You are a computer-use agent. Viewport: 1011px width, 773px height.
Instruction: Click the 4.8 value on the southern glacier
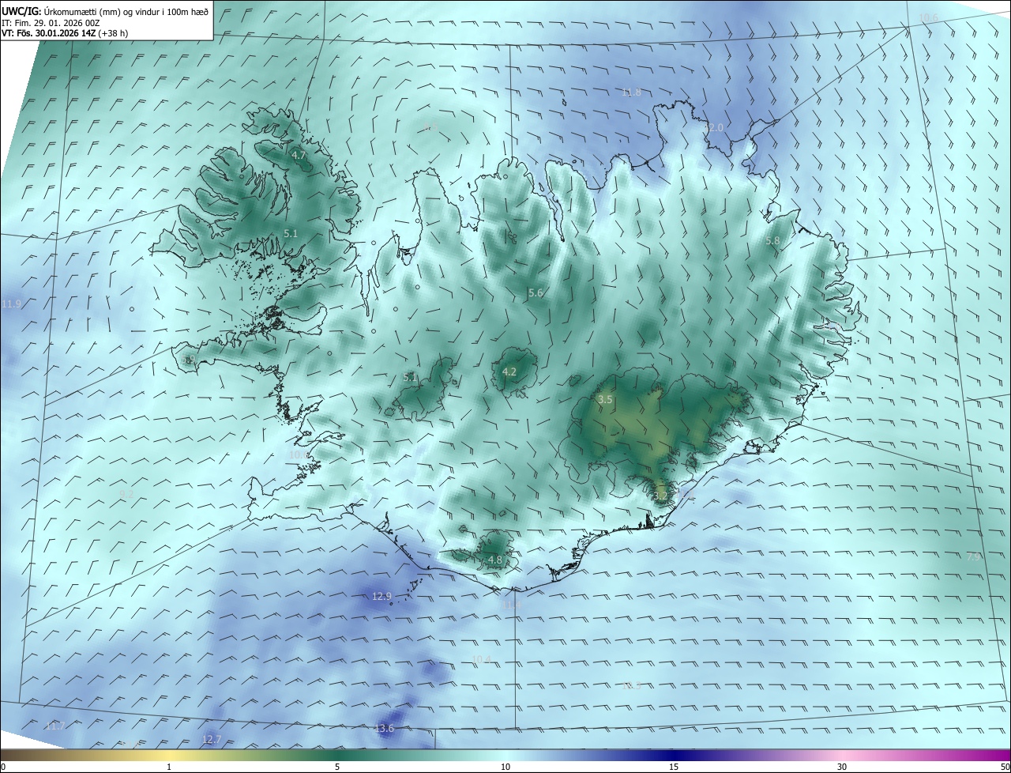495,560
